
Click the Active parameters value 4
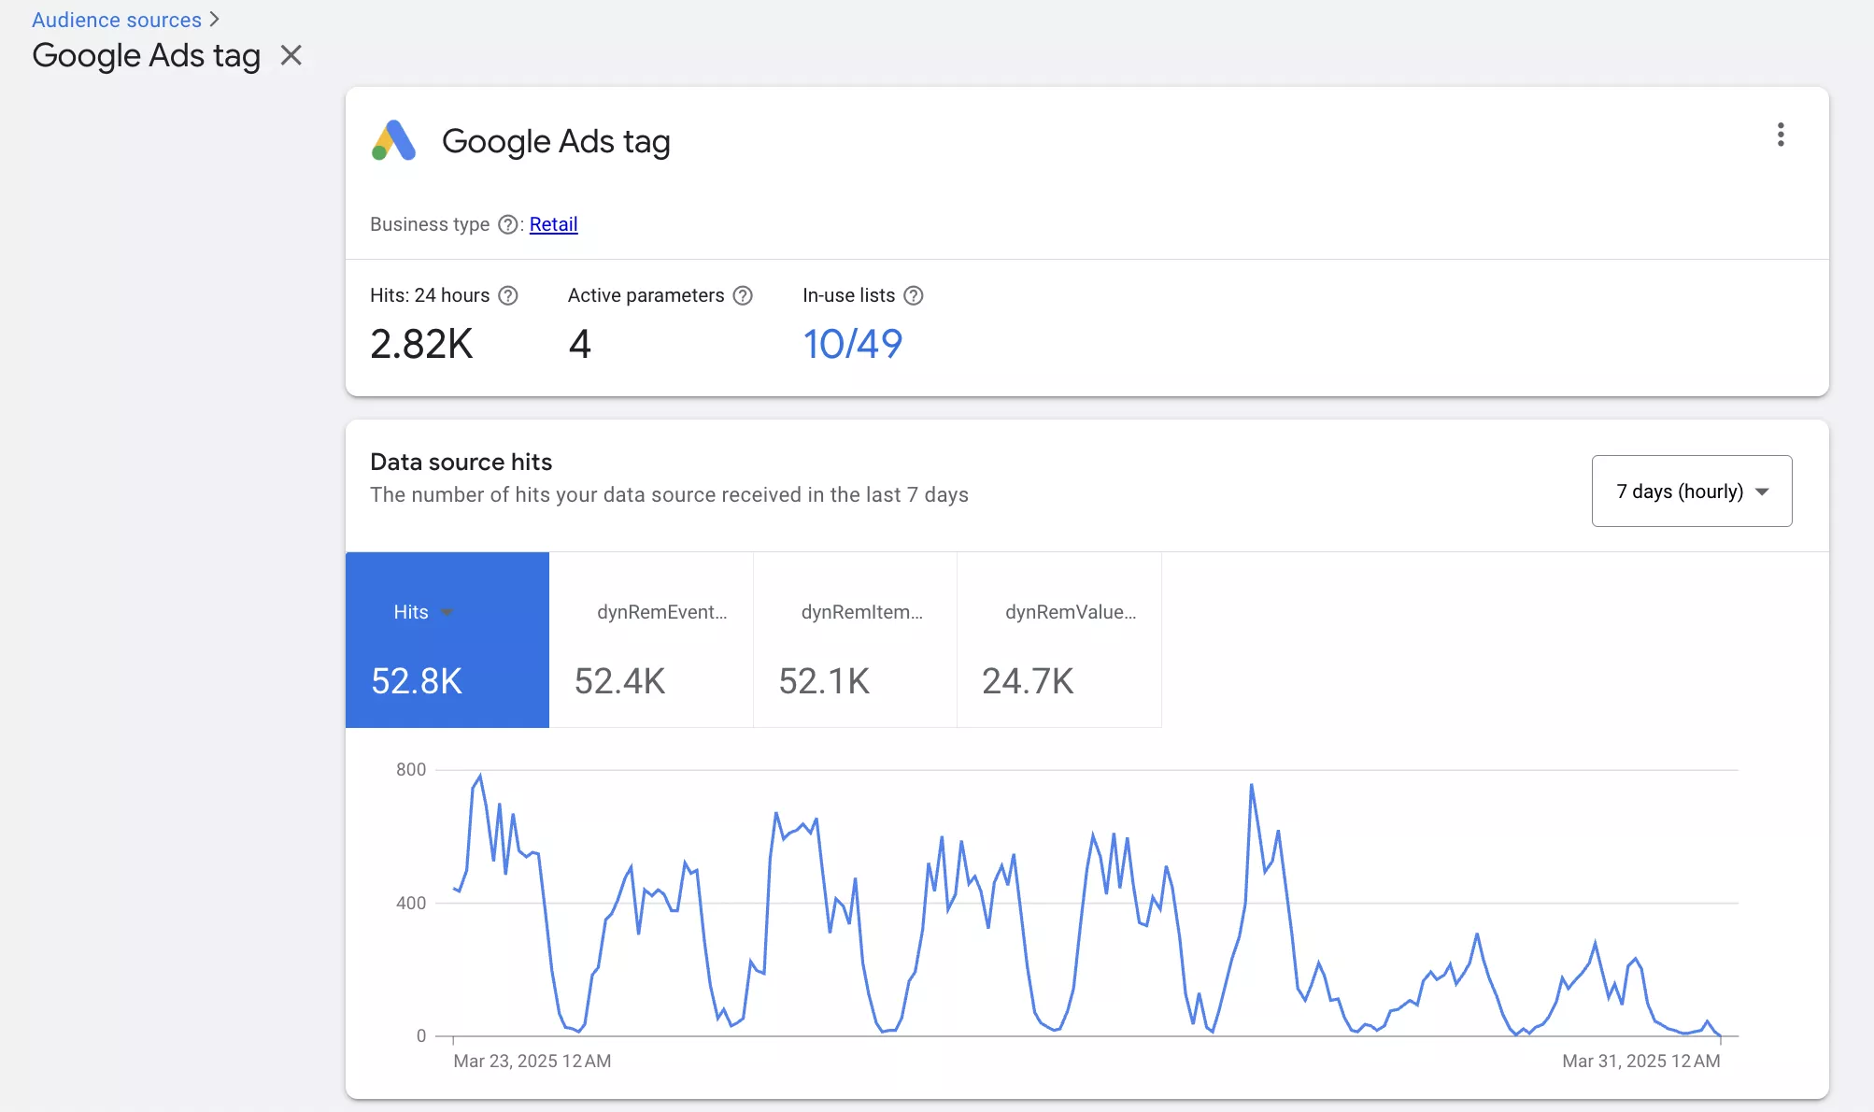coord(579,344)
